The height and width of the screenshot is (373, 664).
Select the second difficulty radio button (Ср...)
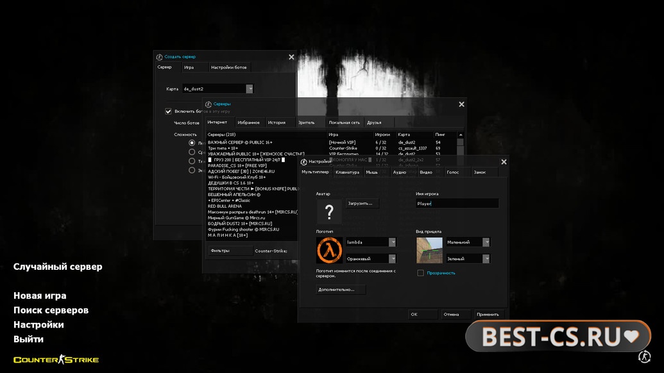(192, 152)
